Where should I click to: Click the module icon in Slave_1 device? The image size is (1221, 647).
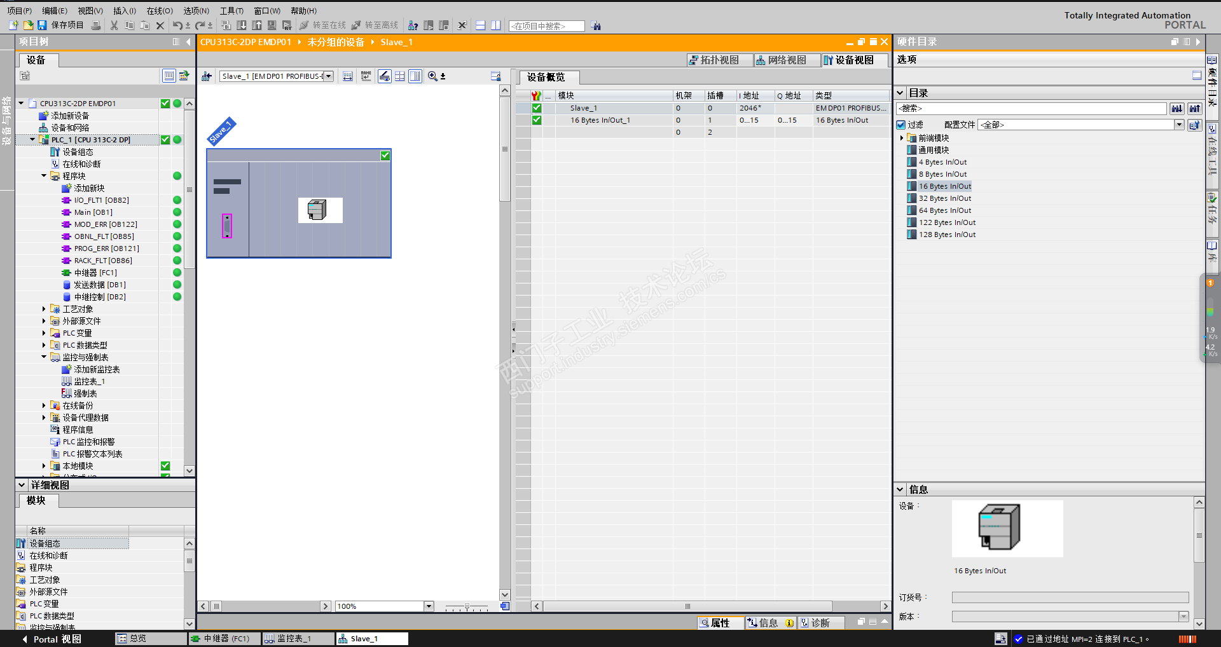(320, 210)
